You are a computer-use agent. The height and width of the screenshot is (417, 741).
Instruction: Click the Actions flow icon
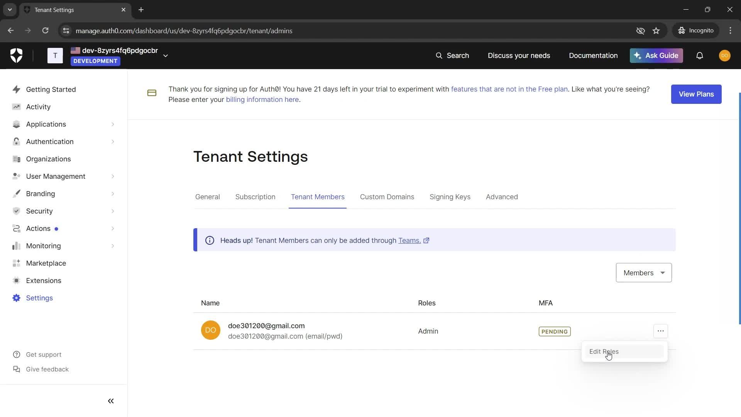coord(16,228)
